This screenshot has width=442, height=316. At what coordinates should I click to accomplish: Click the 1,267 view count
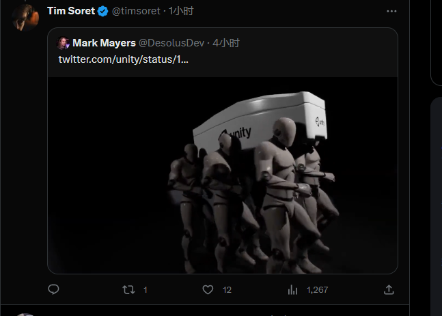(317, 289)
